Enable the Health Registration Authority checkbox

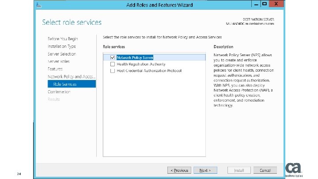point(113,64)
